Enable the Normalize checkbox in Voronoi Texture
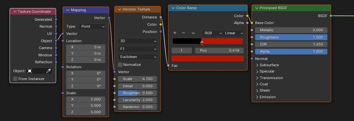The height and width of the screenshot is (121, 354). 120,65
